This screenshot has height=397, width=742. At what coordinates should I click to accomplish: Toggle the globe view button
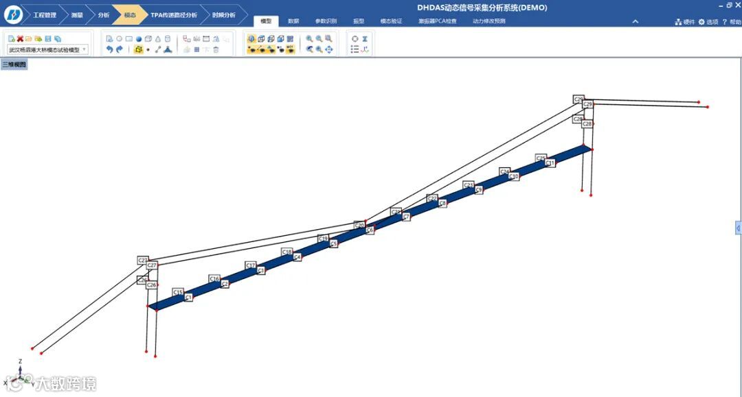coord(251,38)
